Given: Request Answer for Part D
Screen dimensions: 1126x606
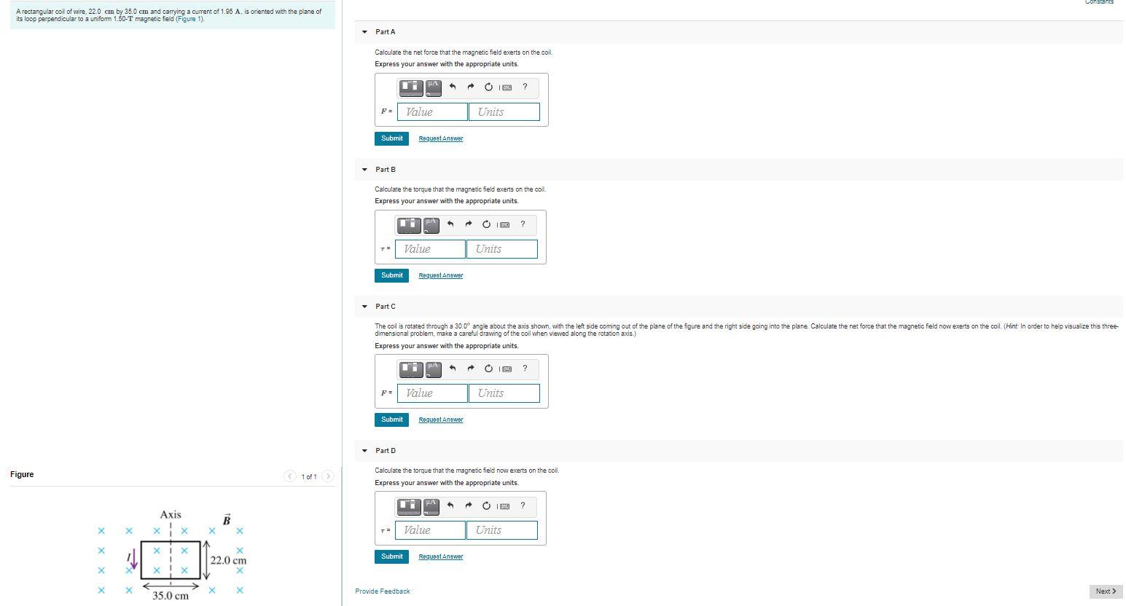Looking at the screenshot, I should [x=441, y=556].
